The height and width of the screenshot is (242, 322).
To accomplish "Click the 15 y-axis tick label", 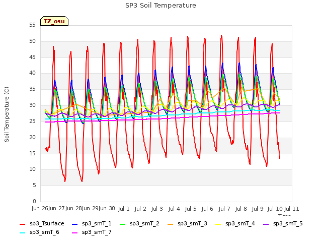I will point(32,153).
